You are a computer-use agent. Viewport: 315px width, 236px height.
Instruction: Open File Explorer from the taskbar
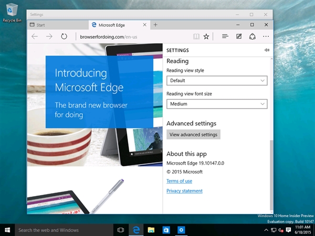tap(151, 230)
